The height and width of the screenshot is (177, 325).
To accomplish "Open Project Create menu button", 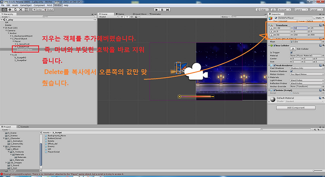I will point(5,130).
